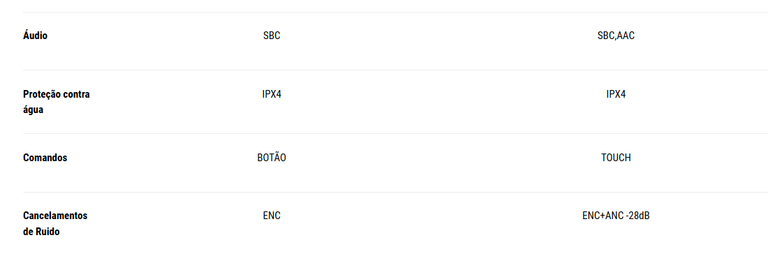Viewport: 768px width, 277px height.
Task: Click the Áudio row label
Action: click(x=36, y=36)
